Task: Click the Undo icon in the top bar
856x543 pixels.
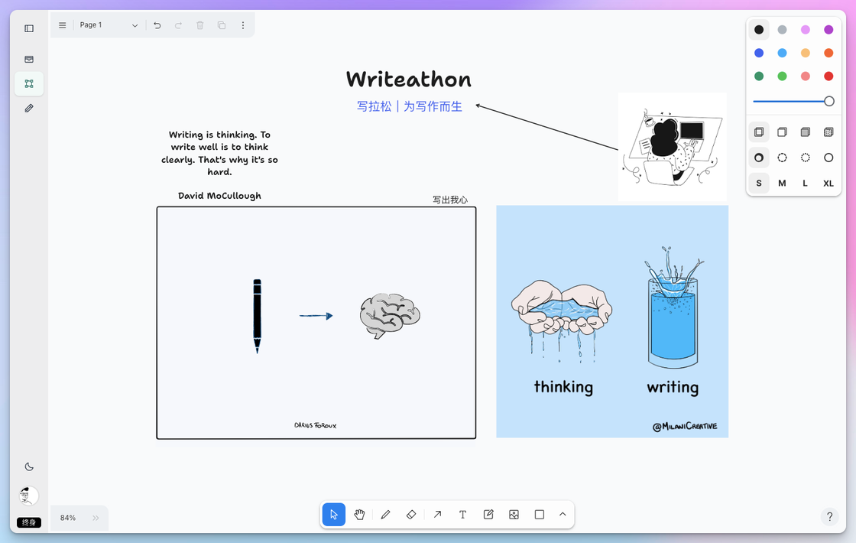Action: tap(157, 24)
